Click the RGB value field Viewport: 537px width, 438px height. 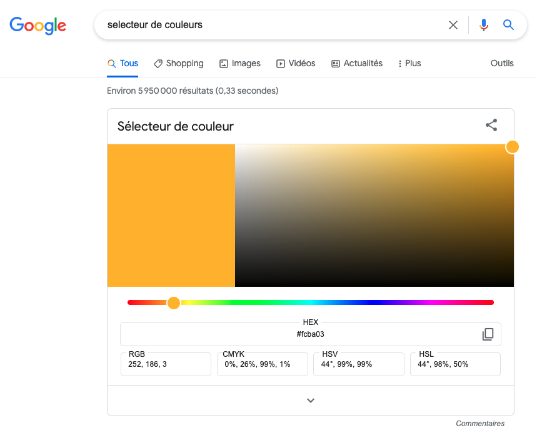coord(166,364)
